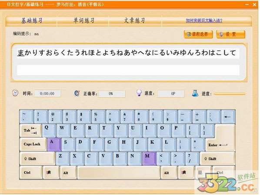Screen dimensions: 260x195
Task: Click the empty typing input line
Action: 128,70
